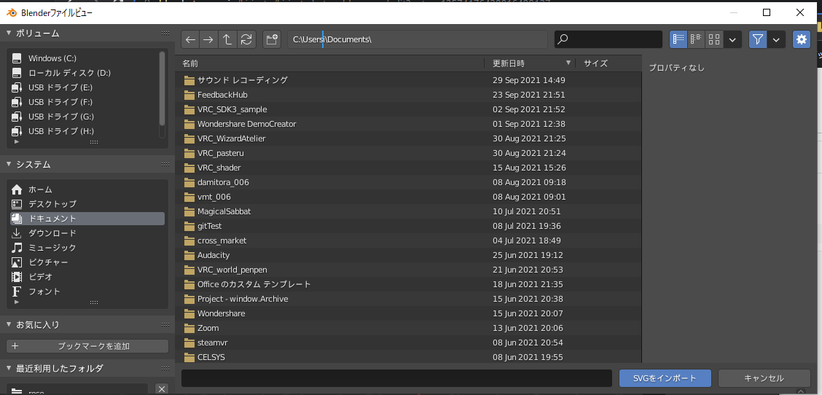Open フォント location

pos(87,291)
